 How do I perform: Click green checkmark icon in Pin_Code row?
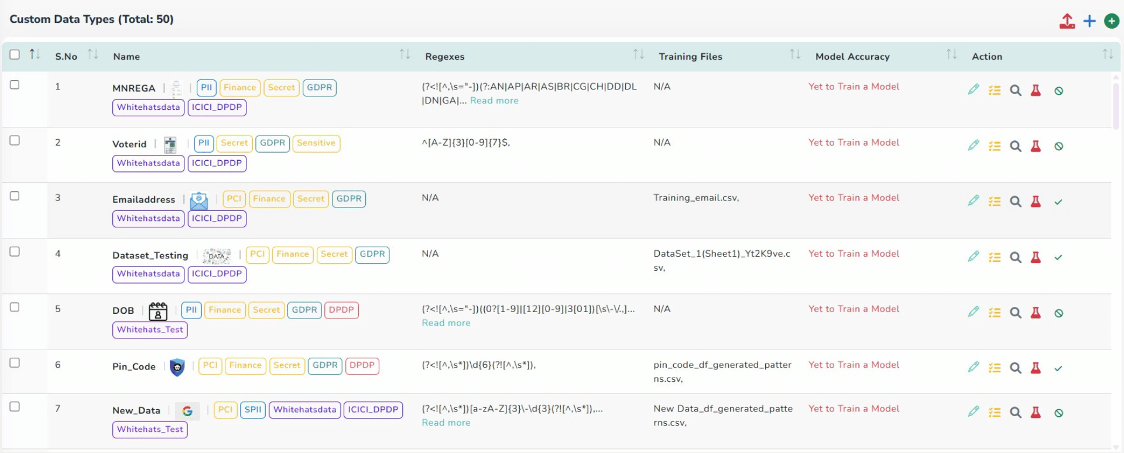[1058, 368]
